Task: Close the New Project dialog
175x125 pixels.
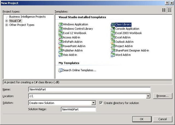Action: pyautogui.click(x=172, y=3)
